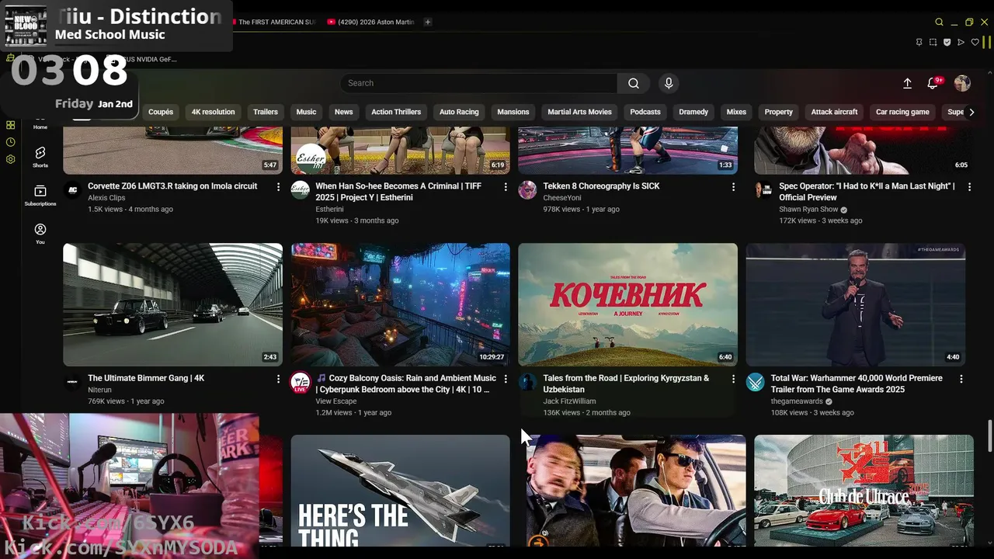Click the search magnifier button in YouTube
The height and width of the screenshot is (559, 994).
634,83
